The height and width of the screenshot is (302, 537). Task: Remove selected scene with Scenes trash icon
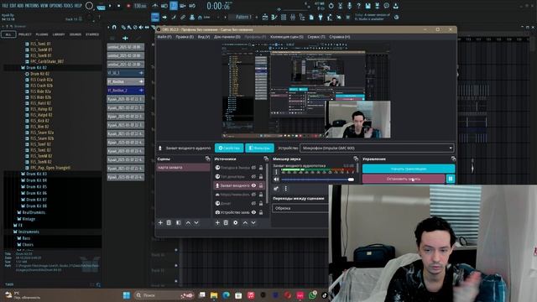click(169, 222)
